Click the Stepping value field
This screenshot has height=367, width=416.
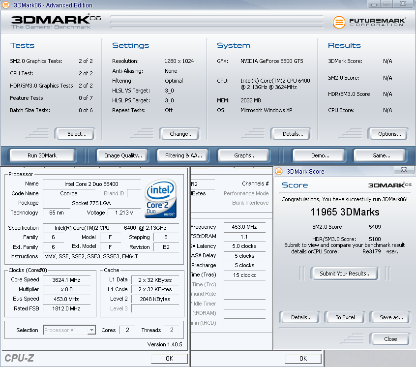tap(166, 237)
